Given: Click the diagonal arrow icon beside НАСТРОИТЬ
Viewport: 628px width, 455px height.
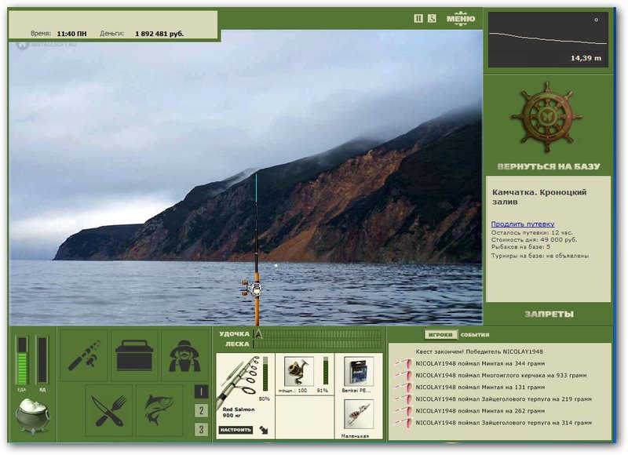Looking at the screenshot, I should point(265,430).
